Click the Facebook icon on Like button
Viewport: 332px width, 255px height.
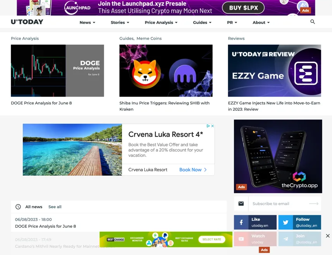[x=241, y=222]
